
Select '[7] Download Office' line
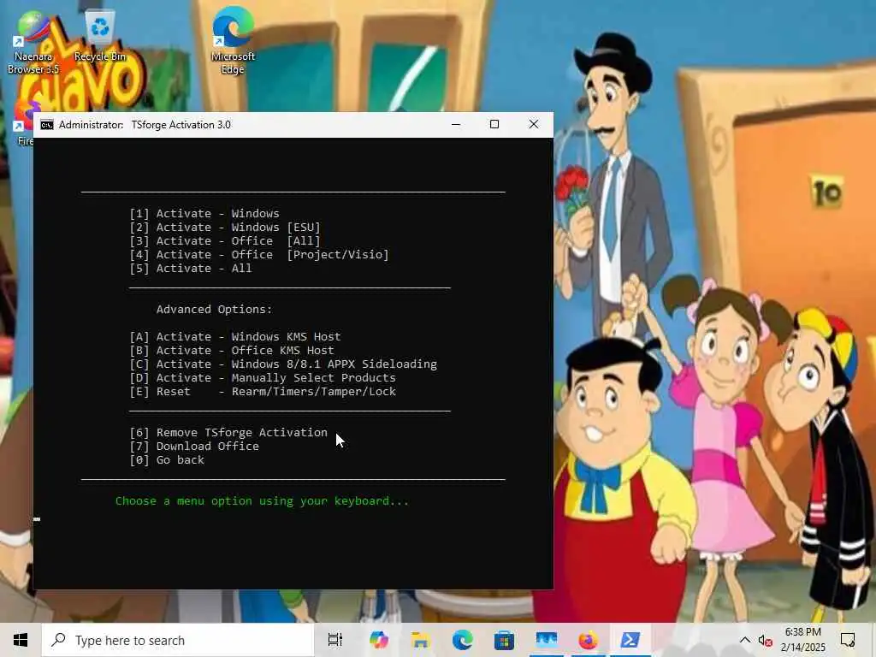[x=194, y=447]
